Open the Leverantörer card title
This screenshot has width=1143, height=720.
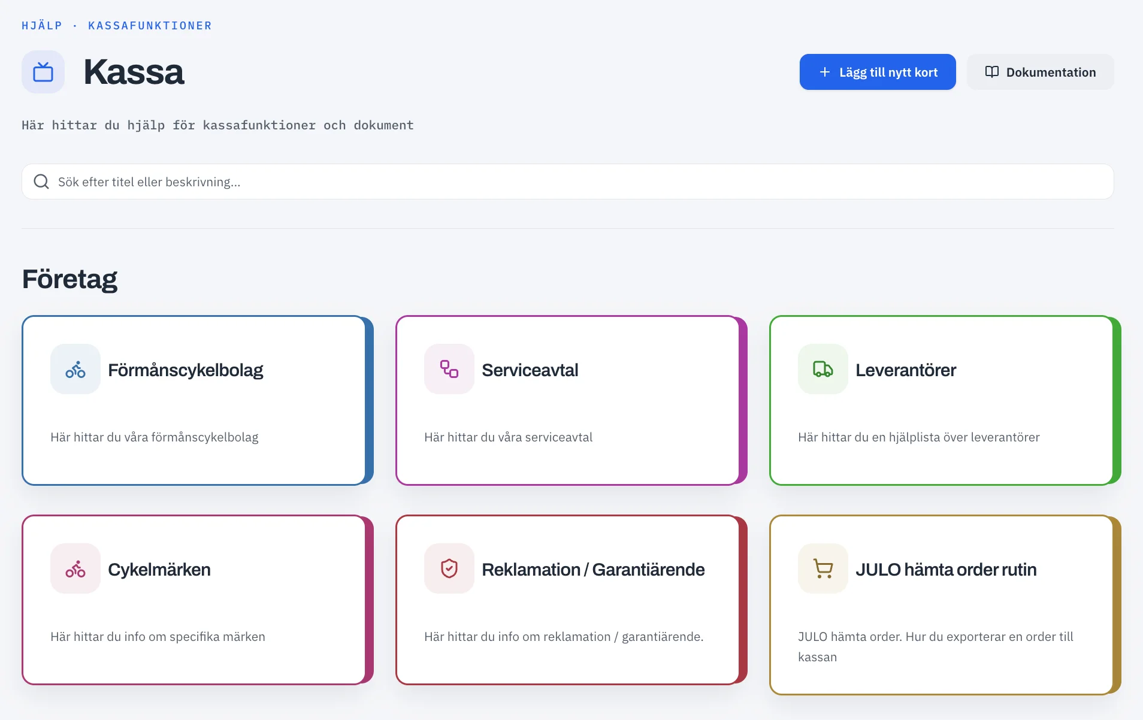[x=906, y=370]
